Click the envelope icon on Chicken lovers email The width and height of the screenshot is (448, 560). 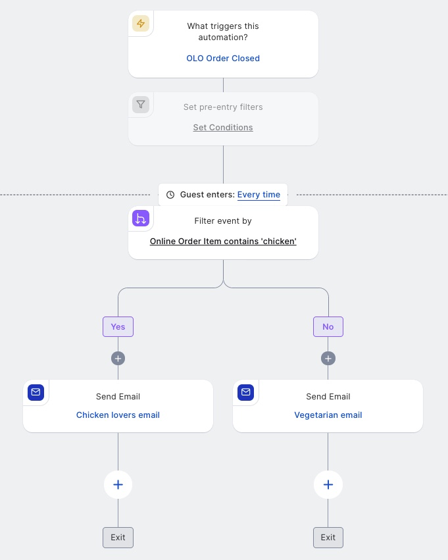[36, 392]
